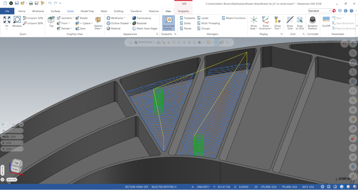The image size is (358, 190).
Task: Click Save graphics view icon
Action: point(77,29)
